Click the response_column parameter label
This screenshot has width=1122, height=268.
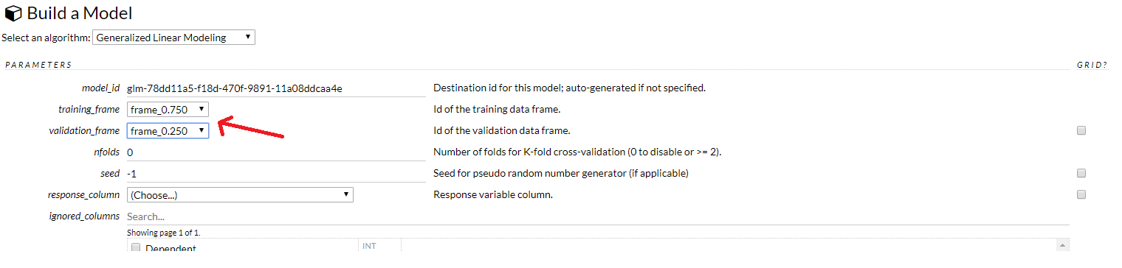(83, 195)
